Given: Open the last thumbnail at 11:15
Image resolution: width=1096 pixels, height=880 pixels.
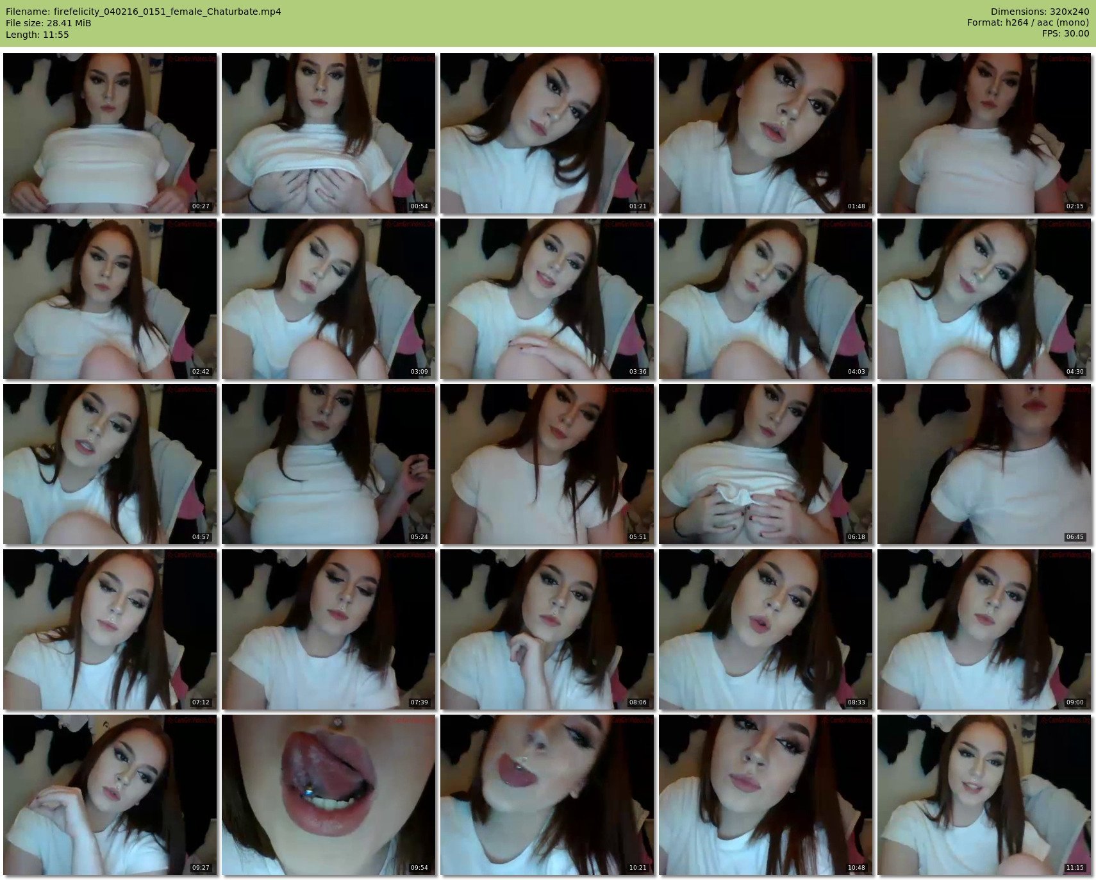Looking at the screenshot, I should (x=984, y=795).
